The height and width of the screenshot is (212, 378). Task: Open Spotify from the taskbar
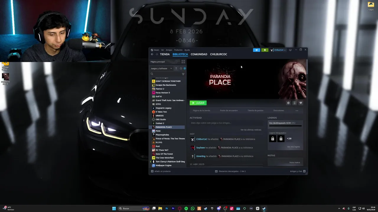point(186,208)
